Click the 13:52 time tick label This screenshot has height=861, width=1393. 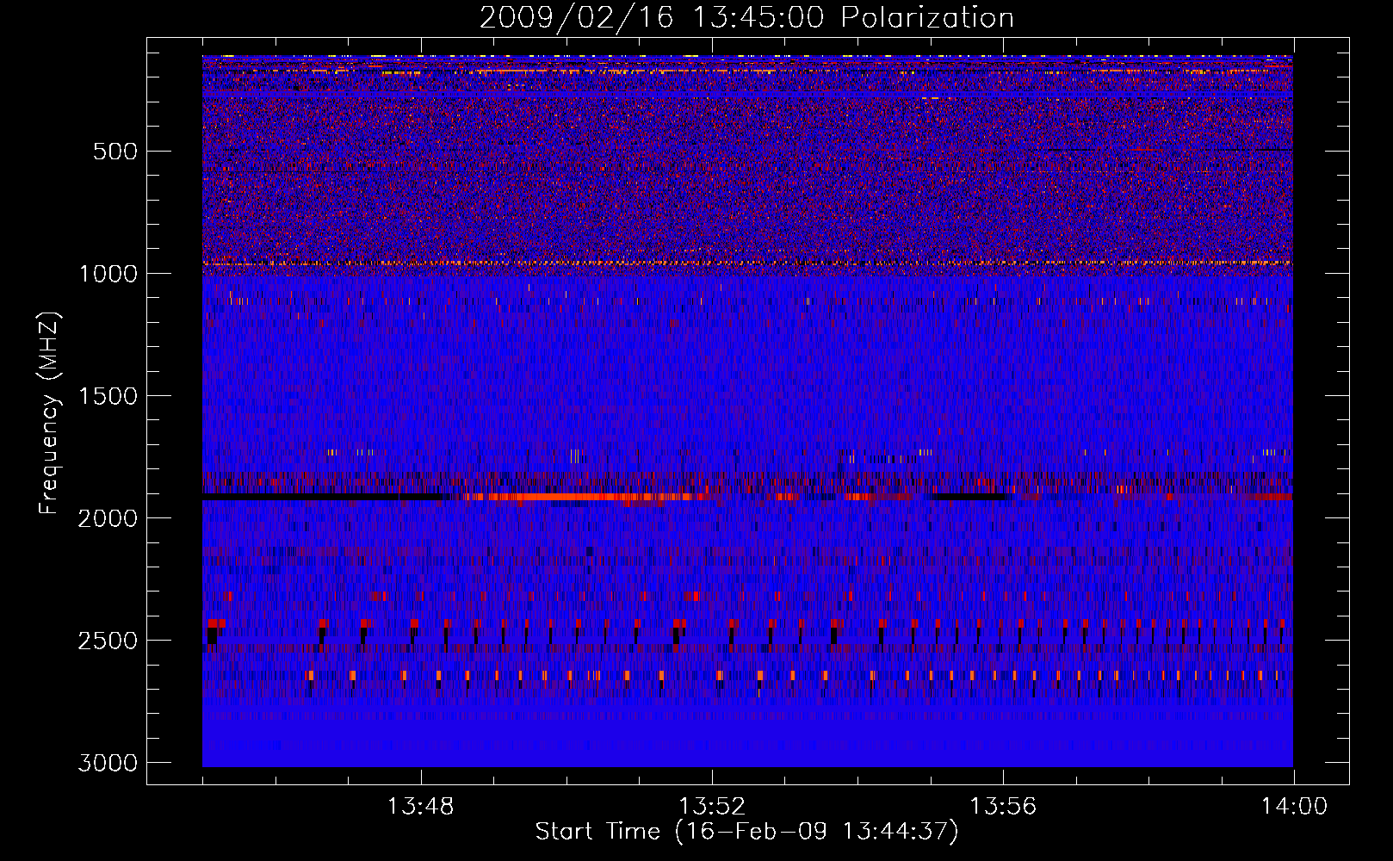[x=712, y=807]
